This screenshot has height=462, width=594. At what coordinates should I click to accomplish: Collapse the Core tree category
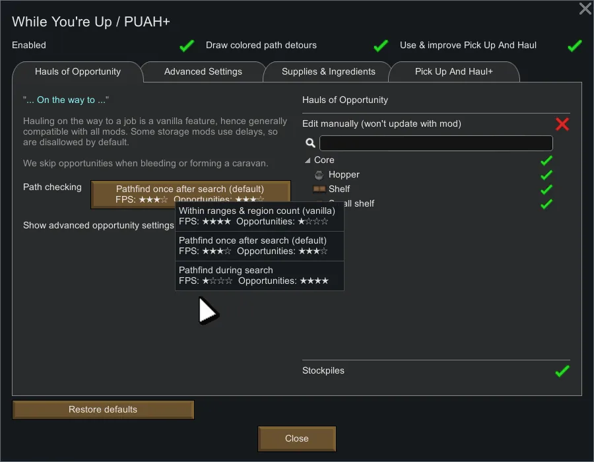[x=308, y=160]
